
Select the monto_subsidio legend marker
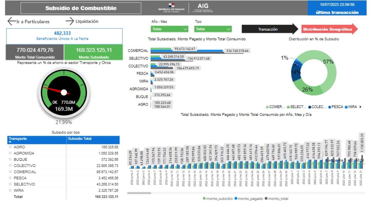[x=204, y=199]
